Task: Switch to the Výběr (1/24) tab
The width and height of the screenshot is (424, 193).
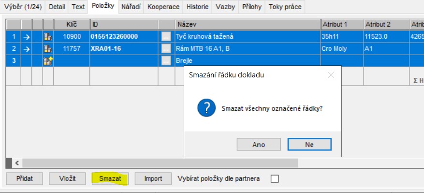Action: pyautogui.click(x=23, y=7)
